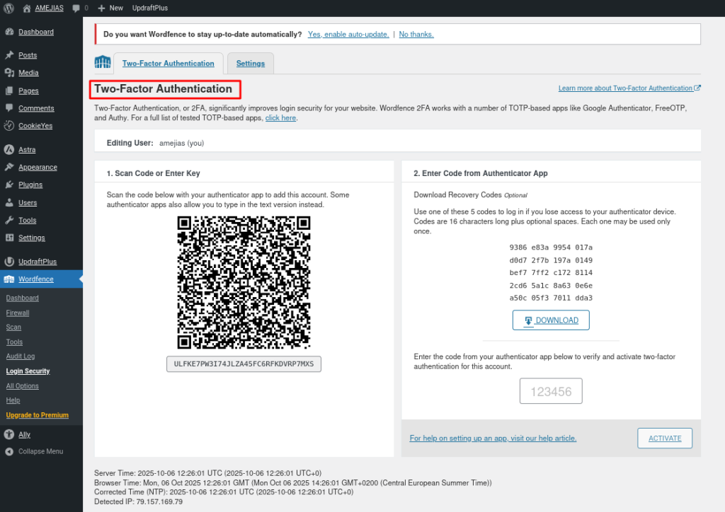Image resolution: width=725 pixels, height=512 pixels.
Task: Select the text secret key below QR code
Action: (244, 364)
